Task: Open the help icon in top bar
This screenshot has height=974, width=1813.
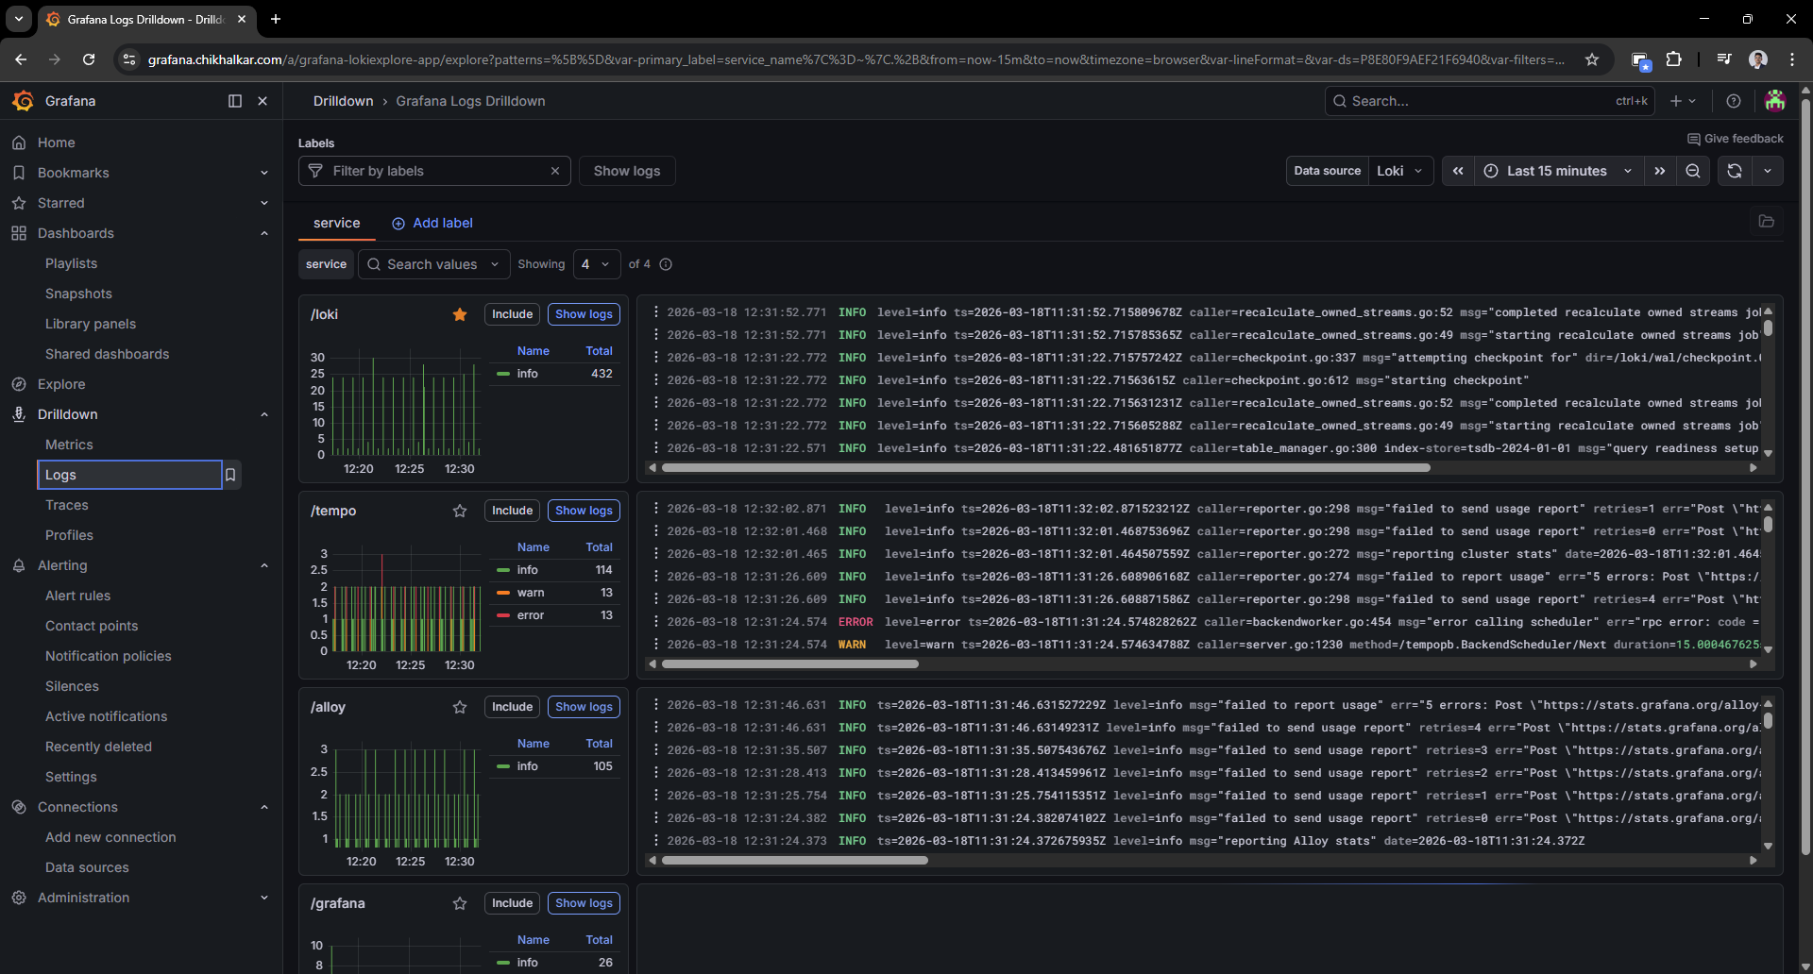Action: (1734, 101)
